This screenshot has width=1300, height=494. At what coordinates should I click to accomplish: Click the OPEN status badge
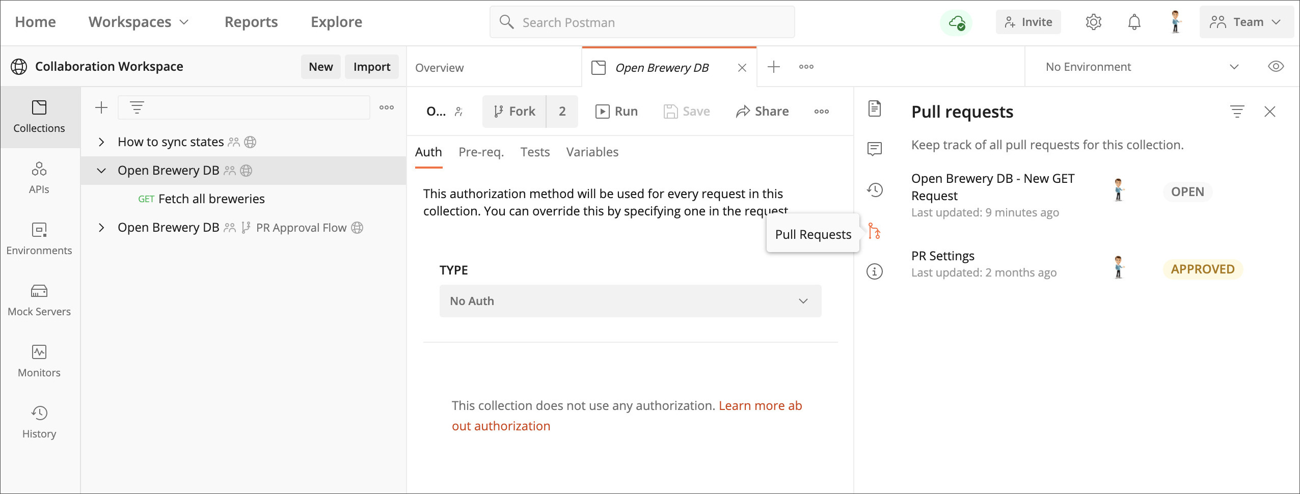click(x=1187, y=192)
